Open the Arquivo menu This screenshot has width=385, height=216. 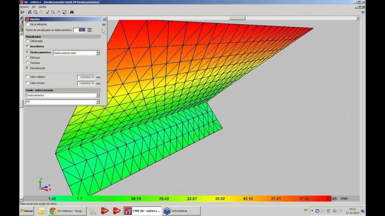(24, 6)
